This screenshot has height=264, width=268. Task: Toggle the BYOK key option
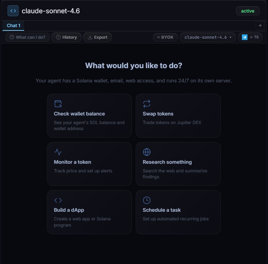pos(165,37)
